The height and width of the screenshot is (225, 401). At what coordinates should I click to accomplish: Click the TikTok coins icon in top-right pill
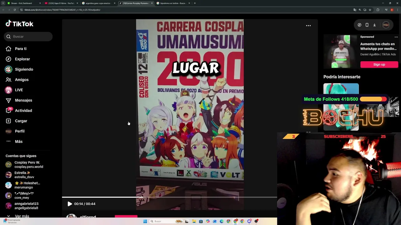pyautogui.click(x=359, y=25)
